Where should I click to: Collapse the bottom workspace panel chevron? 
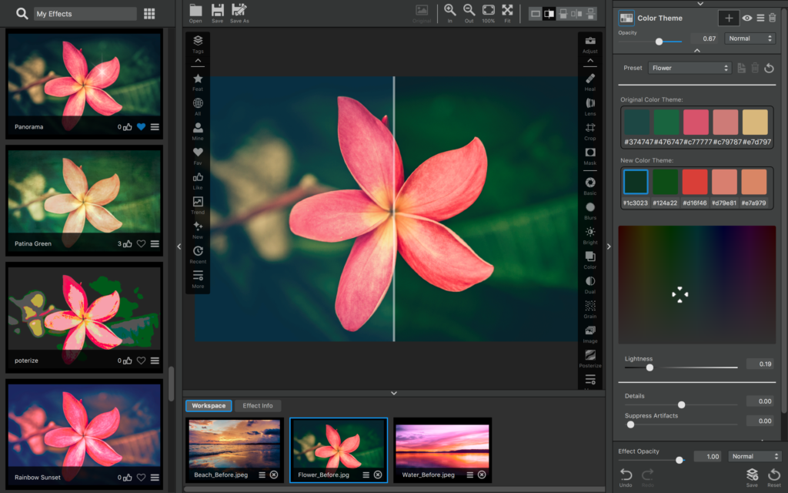click(394, 393)
